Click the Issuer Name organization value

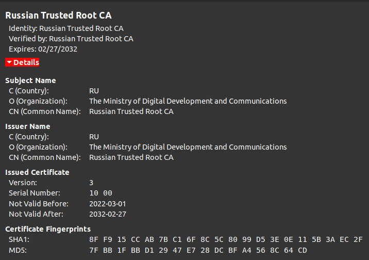(x=188, y=147)
